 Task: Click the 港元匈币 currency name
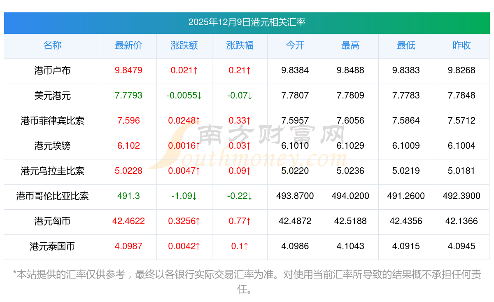pyautogui.click(x=52, y=221)
